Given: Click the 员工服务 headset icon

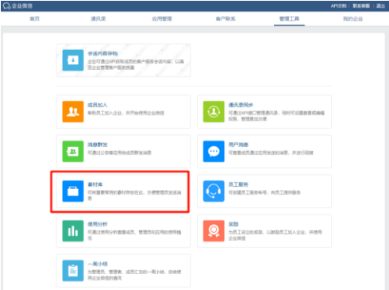Looking at the screenshot, I should tap(214, 191).
